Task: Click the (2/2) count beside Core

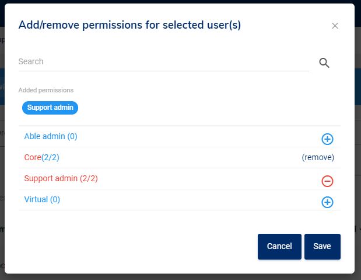Action: (51, 157)
